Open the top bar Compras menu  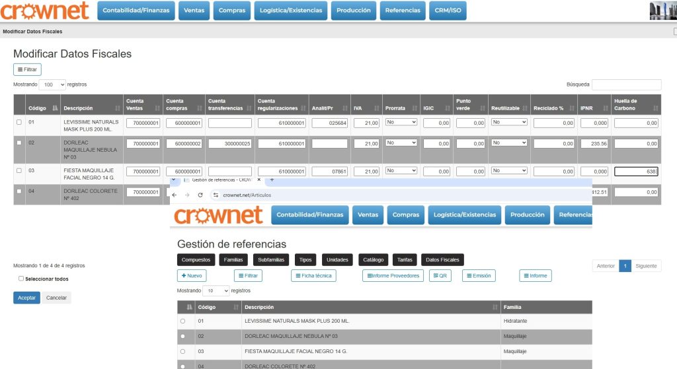pos(232,11)
